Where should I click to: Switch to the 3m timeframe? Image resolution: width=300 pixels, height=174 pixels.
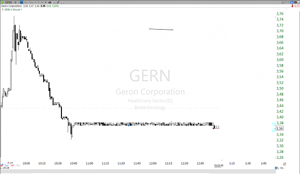(x=25, y=2)
